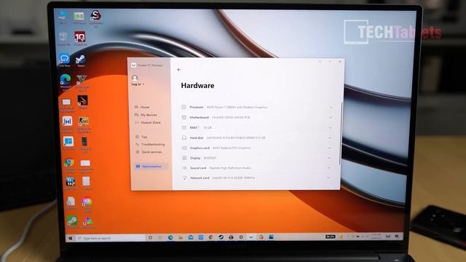Select My devices in the sidebar
This screenshot has height=262, width=466.
tap(146, 115)
